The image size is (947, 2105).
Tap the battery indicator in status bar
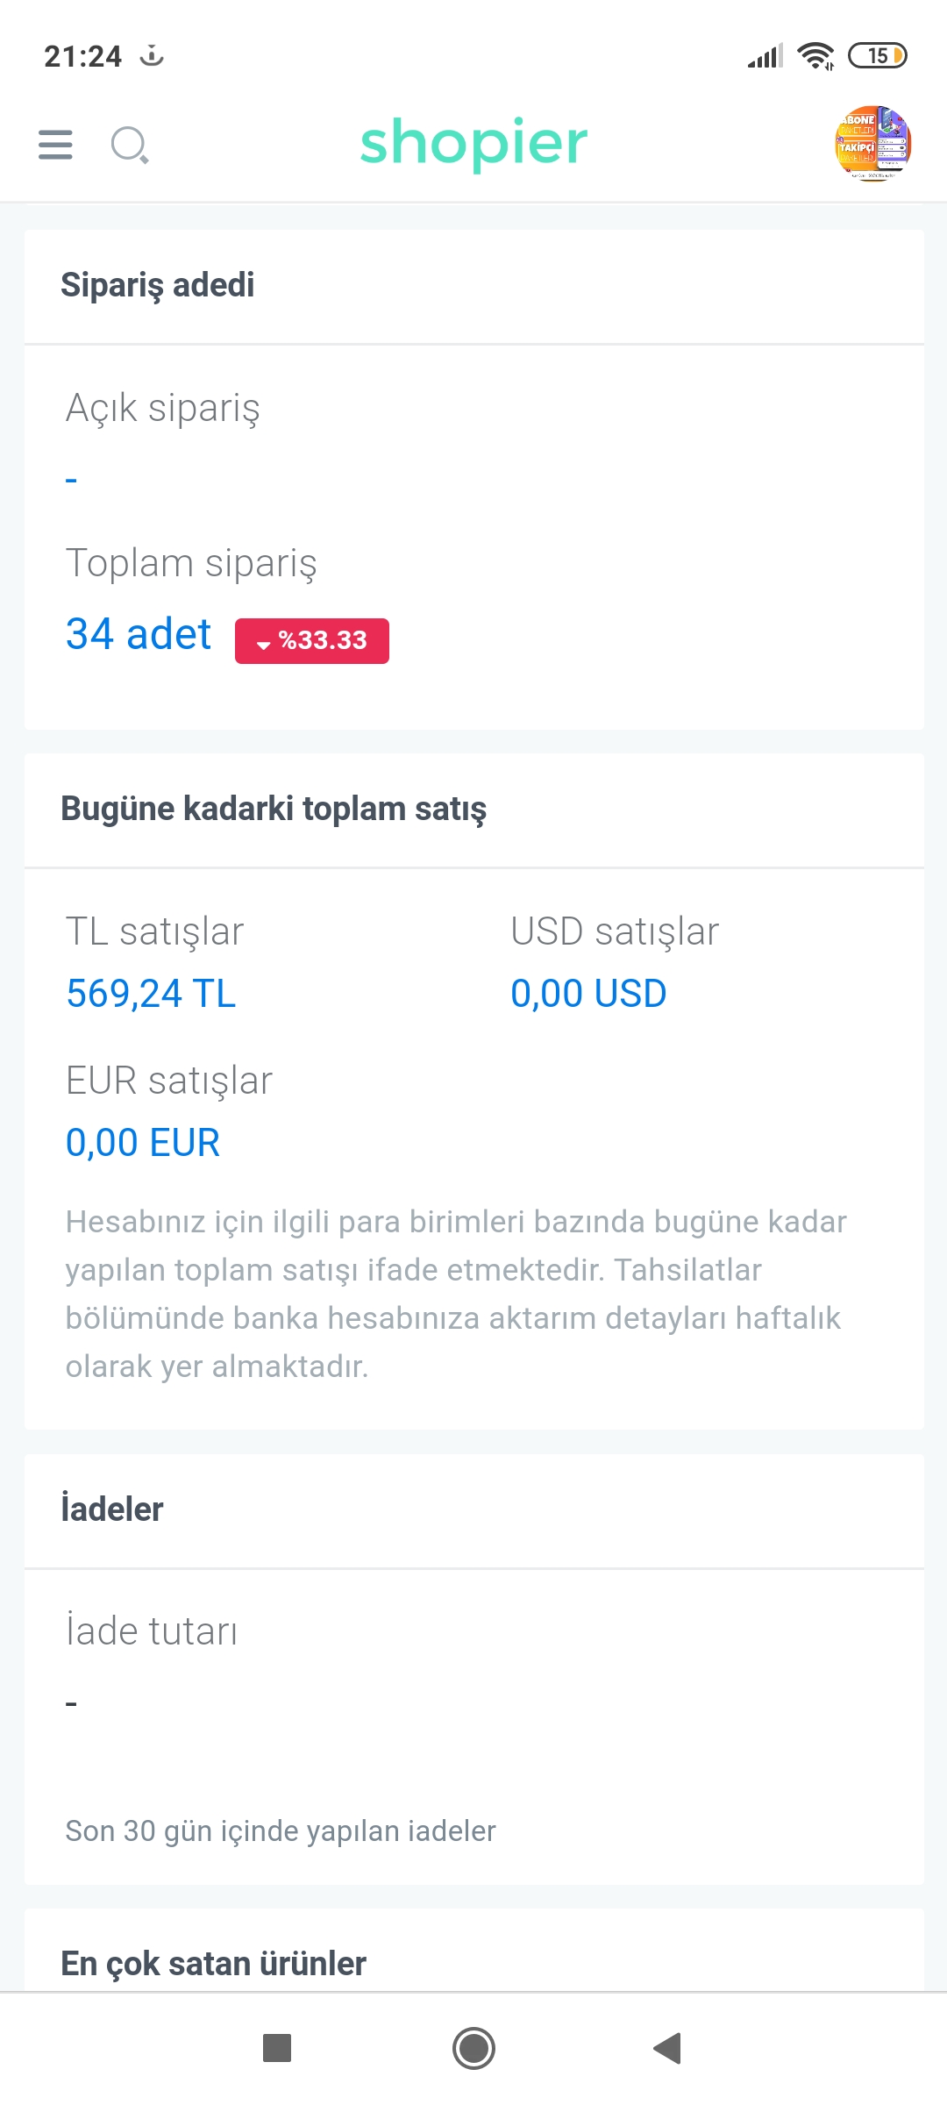tap(877, 56)
